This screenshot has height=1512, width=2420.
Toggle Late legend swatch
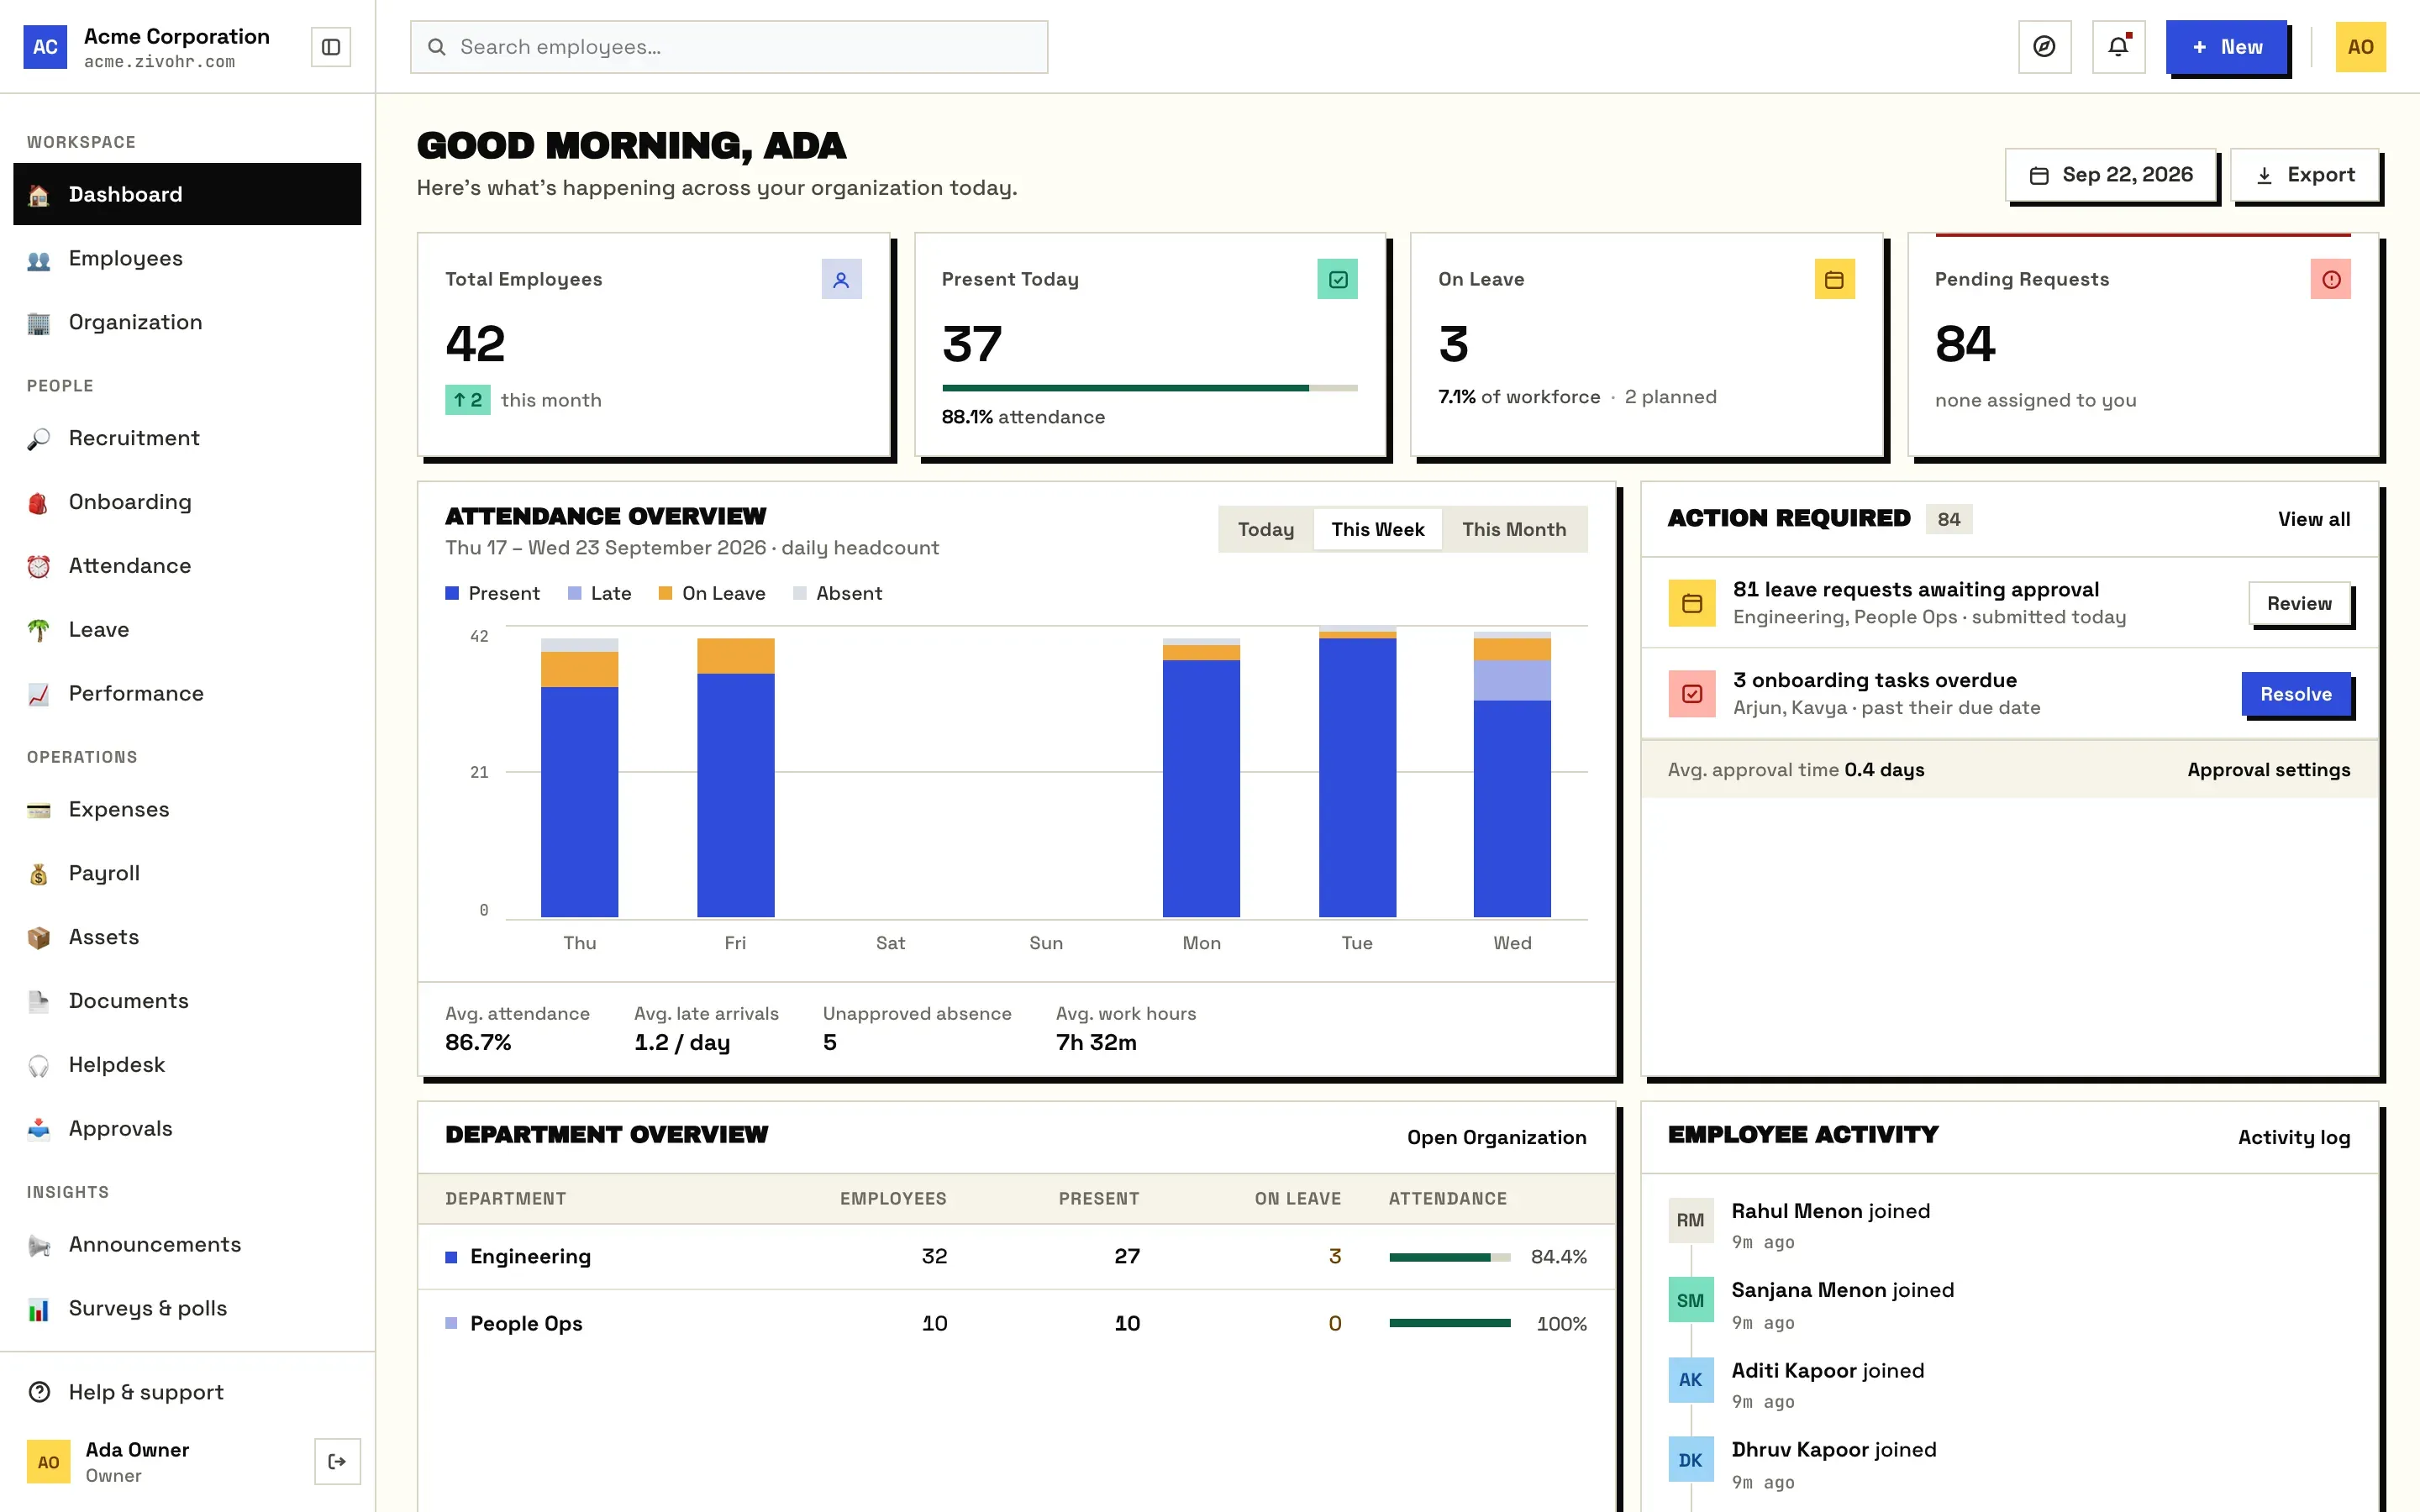click(x=575, y=594)
